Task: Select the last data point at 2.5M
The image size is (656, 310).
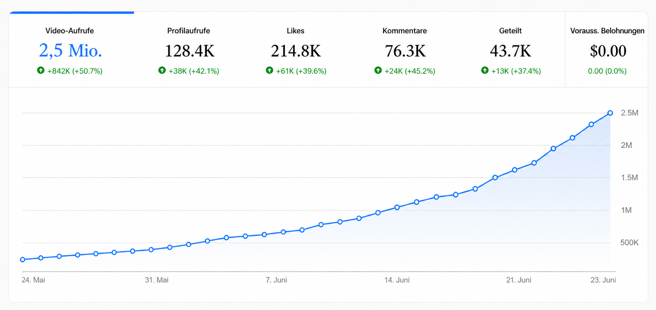Action: (610, 113)
